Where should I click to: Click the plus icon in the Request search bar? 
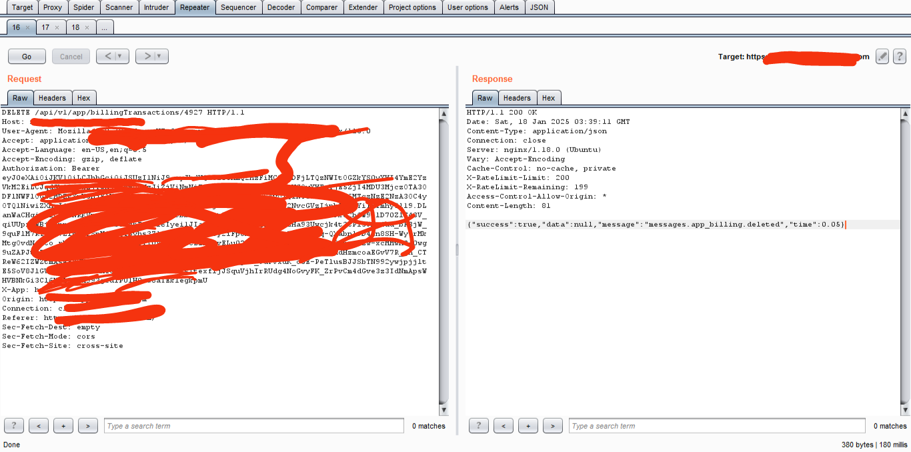(63, 425)
